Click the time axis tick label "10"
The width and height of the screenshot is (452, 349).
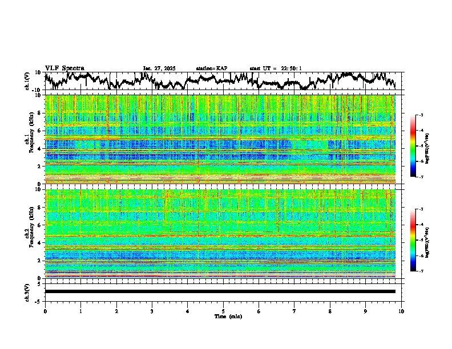click(401, 311)
